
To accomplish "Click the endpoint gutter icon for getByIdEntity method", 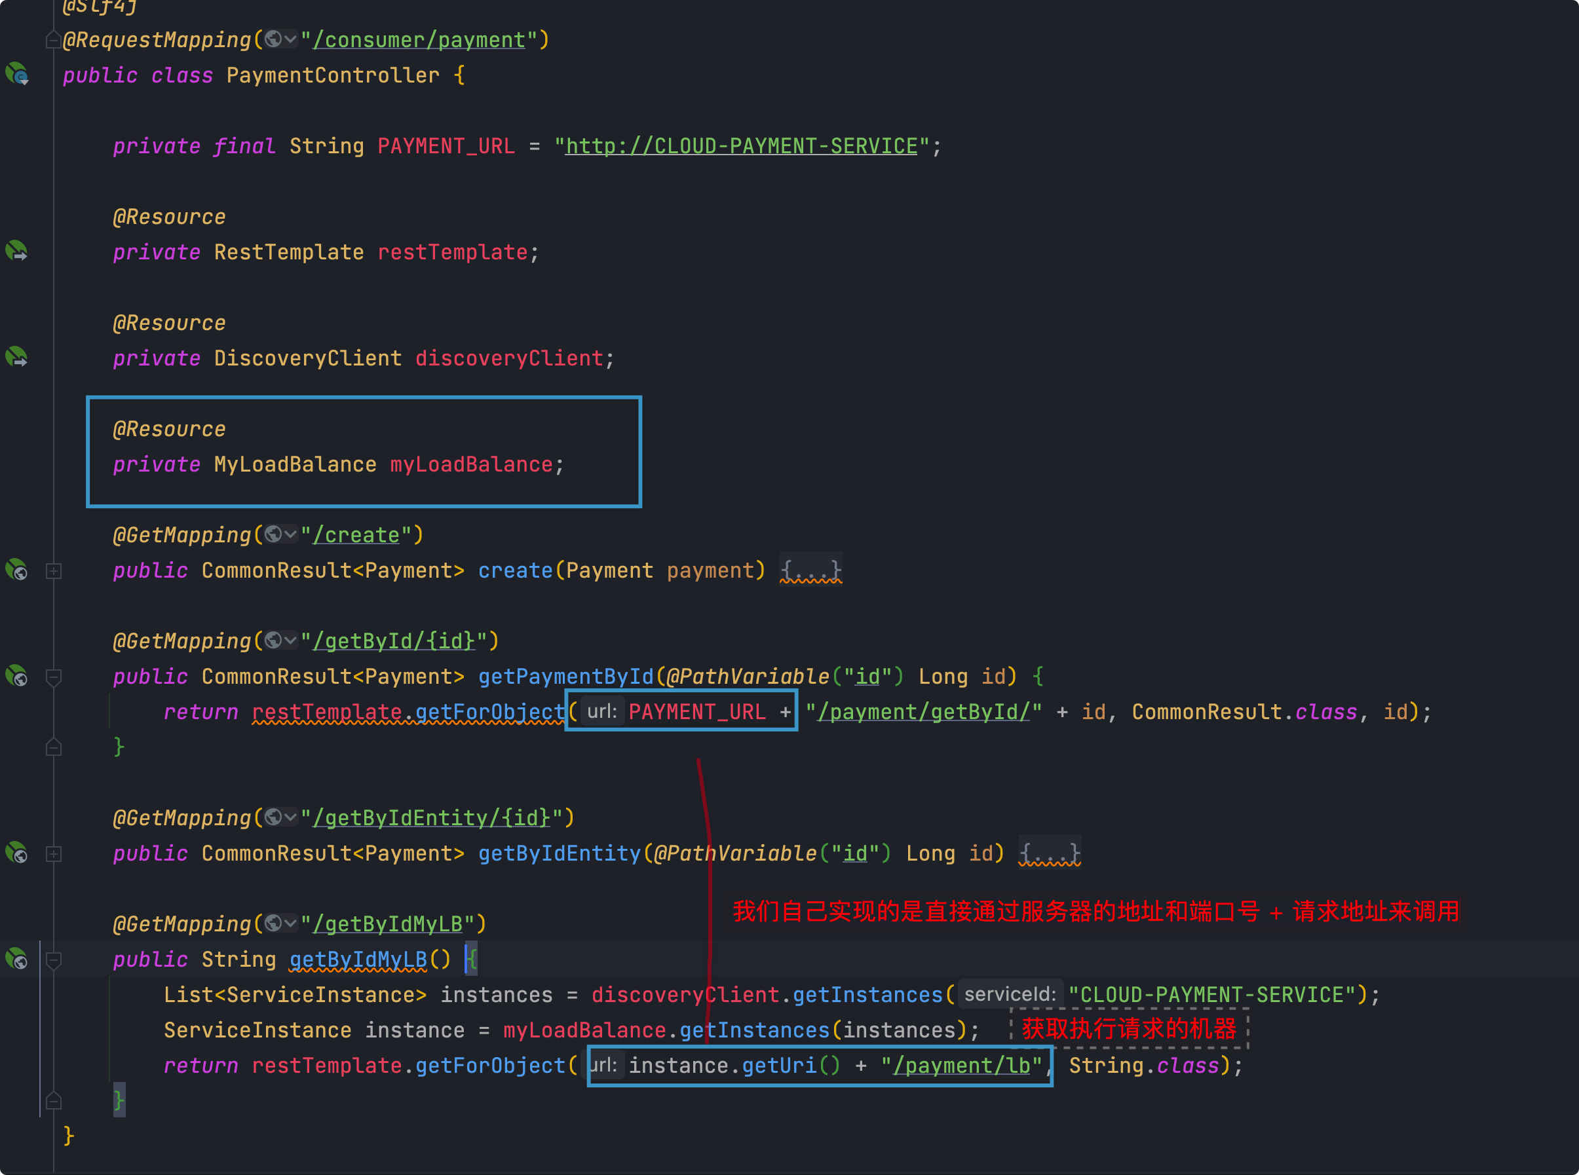I will 17,853.
